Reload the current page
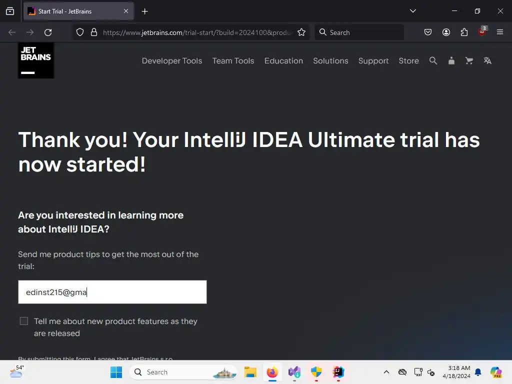 coord(48,32)
